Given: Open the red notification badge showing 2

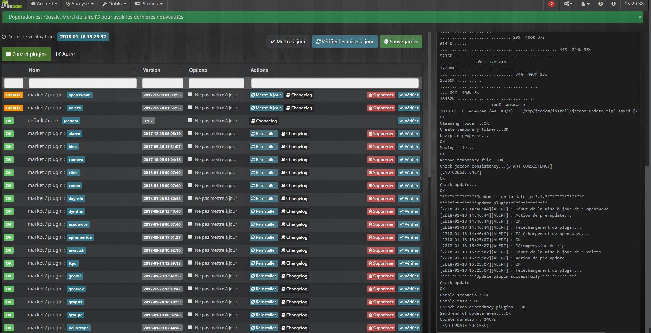Looking at the screenshot, I should coord(551,4).
